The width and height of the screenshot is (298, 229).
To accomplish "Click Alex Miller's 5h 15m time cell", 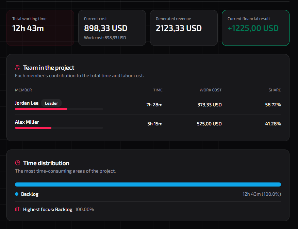I will (155, 124).
